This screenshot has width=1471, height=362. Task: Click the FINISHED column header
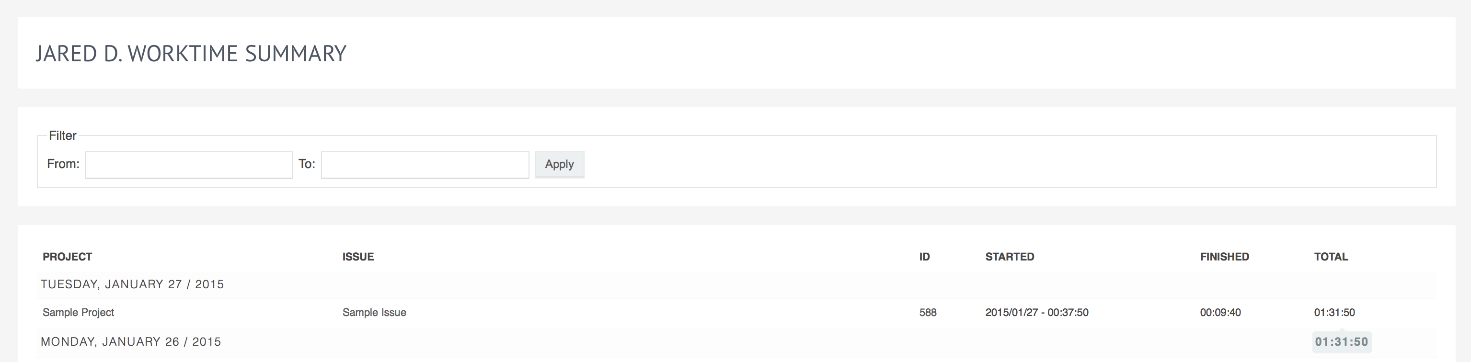point(1224,257)
